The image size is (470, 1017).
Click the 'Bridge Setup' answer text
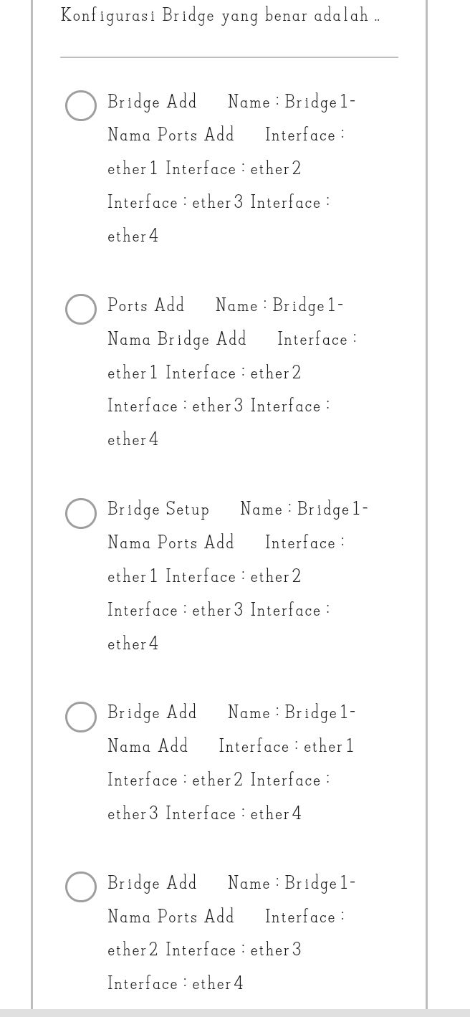[158, 509]
